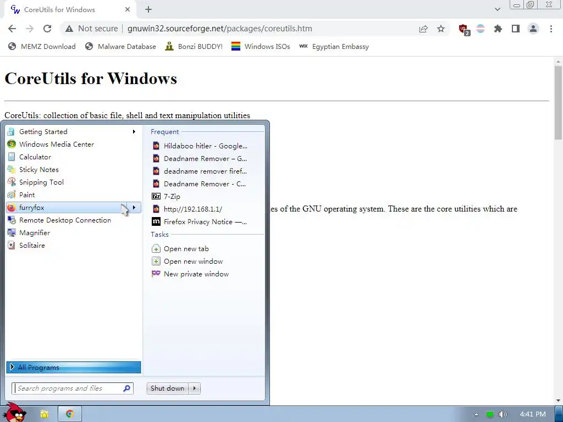Image resolution: width=563 pixels, height=422 pixels.
Task: Click the Shut down button
Action: coord(168,388)
